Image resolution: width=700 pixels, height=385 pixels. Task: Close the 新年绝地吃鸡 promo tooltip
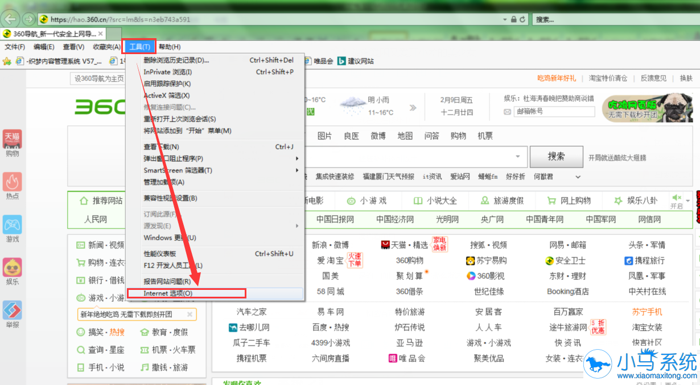coord(190,314)
